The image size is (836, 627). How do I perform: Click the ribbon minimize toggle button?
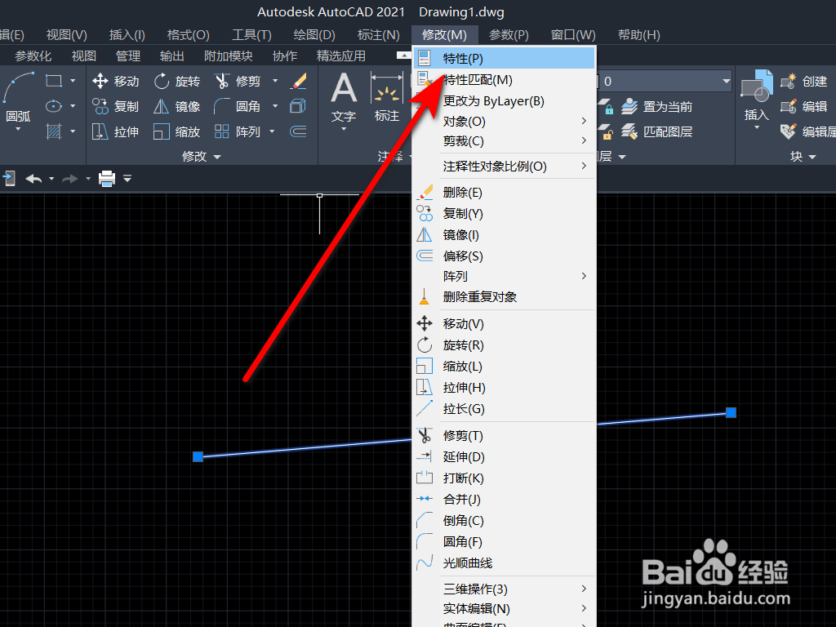(404, 56)
